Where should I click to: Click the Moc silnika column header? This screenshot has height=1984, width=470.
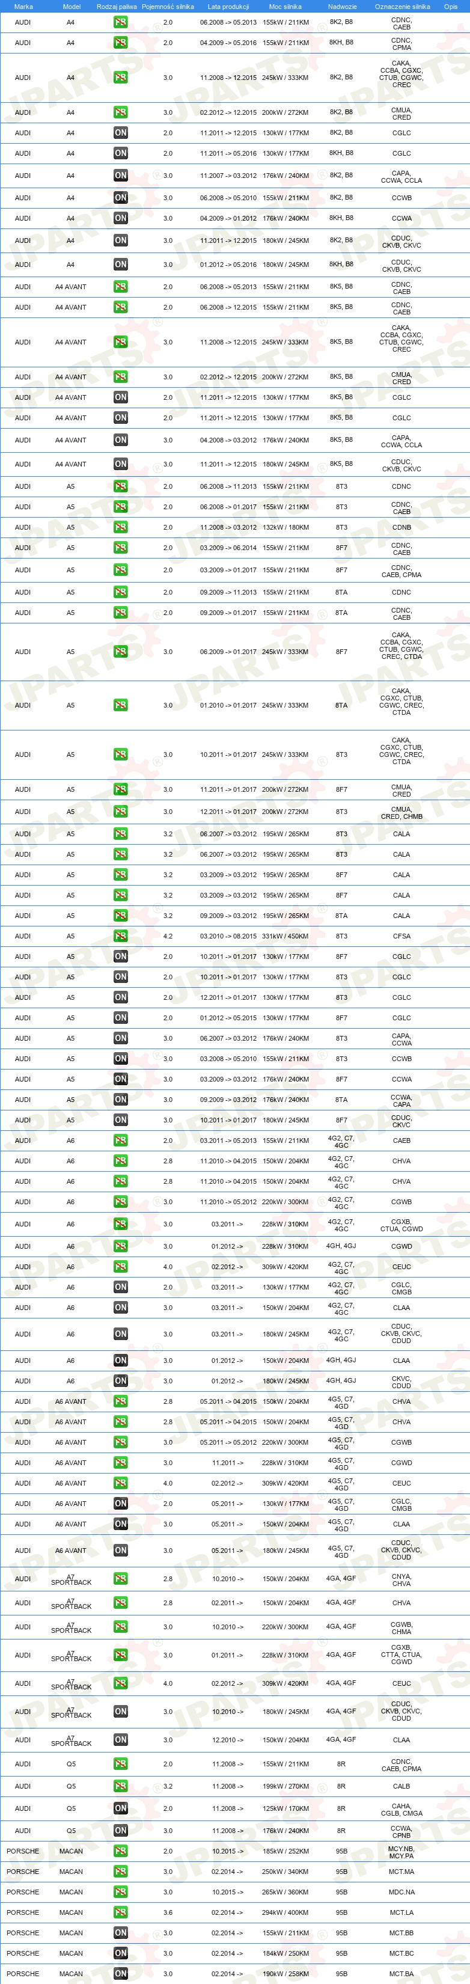(285, 6)
